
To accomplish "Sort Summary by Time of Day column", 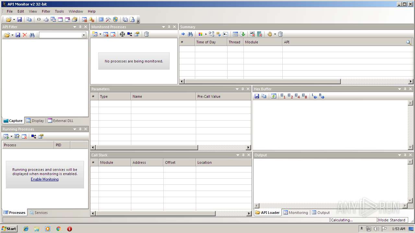I will tap(211, 42).
